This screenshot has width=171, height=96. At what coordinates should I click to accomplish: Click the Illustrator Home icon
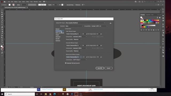click(x=5, y=2)
